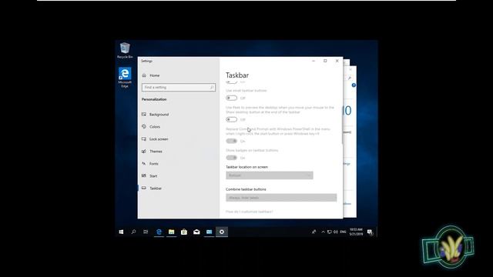Click the network icon in the tray
Viewport: 493px width, 277px height.
[x=329, y=232]
